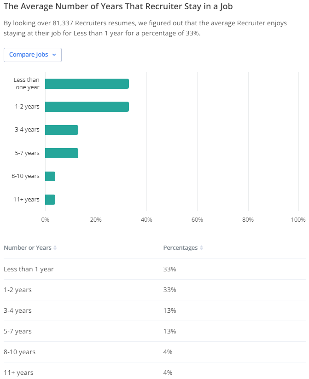Click 'Less than 1 year' table row label
Image resolution: width=309 pixels, height=379 pixels.
[29, 269]
